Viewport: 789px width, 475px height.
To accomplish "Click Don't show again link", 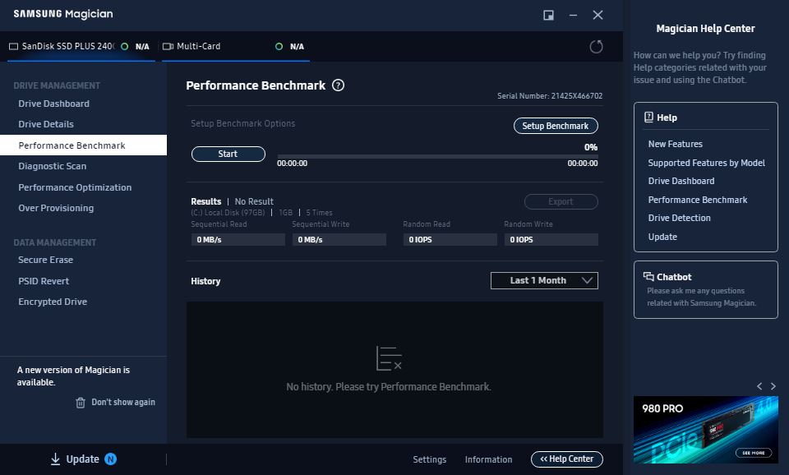I will tap(123, 402).
